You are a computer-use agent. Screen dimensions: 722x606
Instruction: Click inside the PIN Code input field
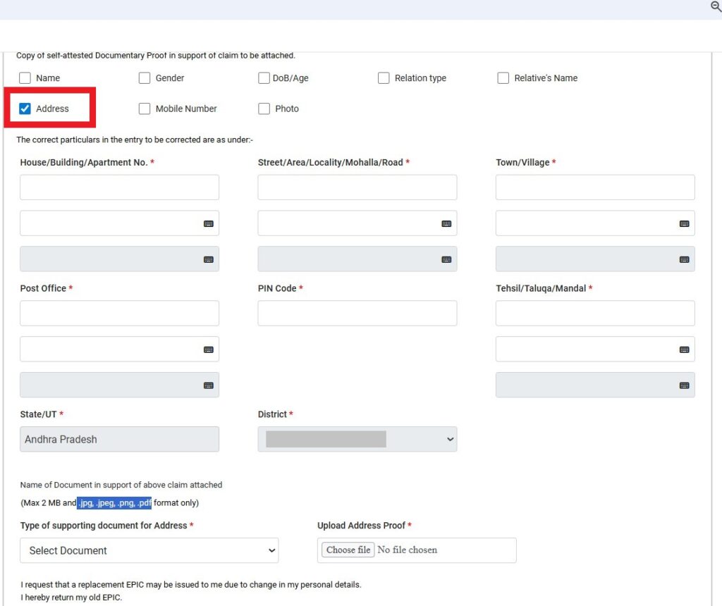click(x=357, y=313)
